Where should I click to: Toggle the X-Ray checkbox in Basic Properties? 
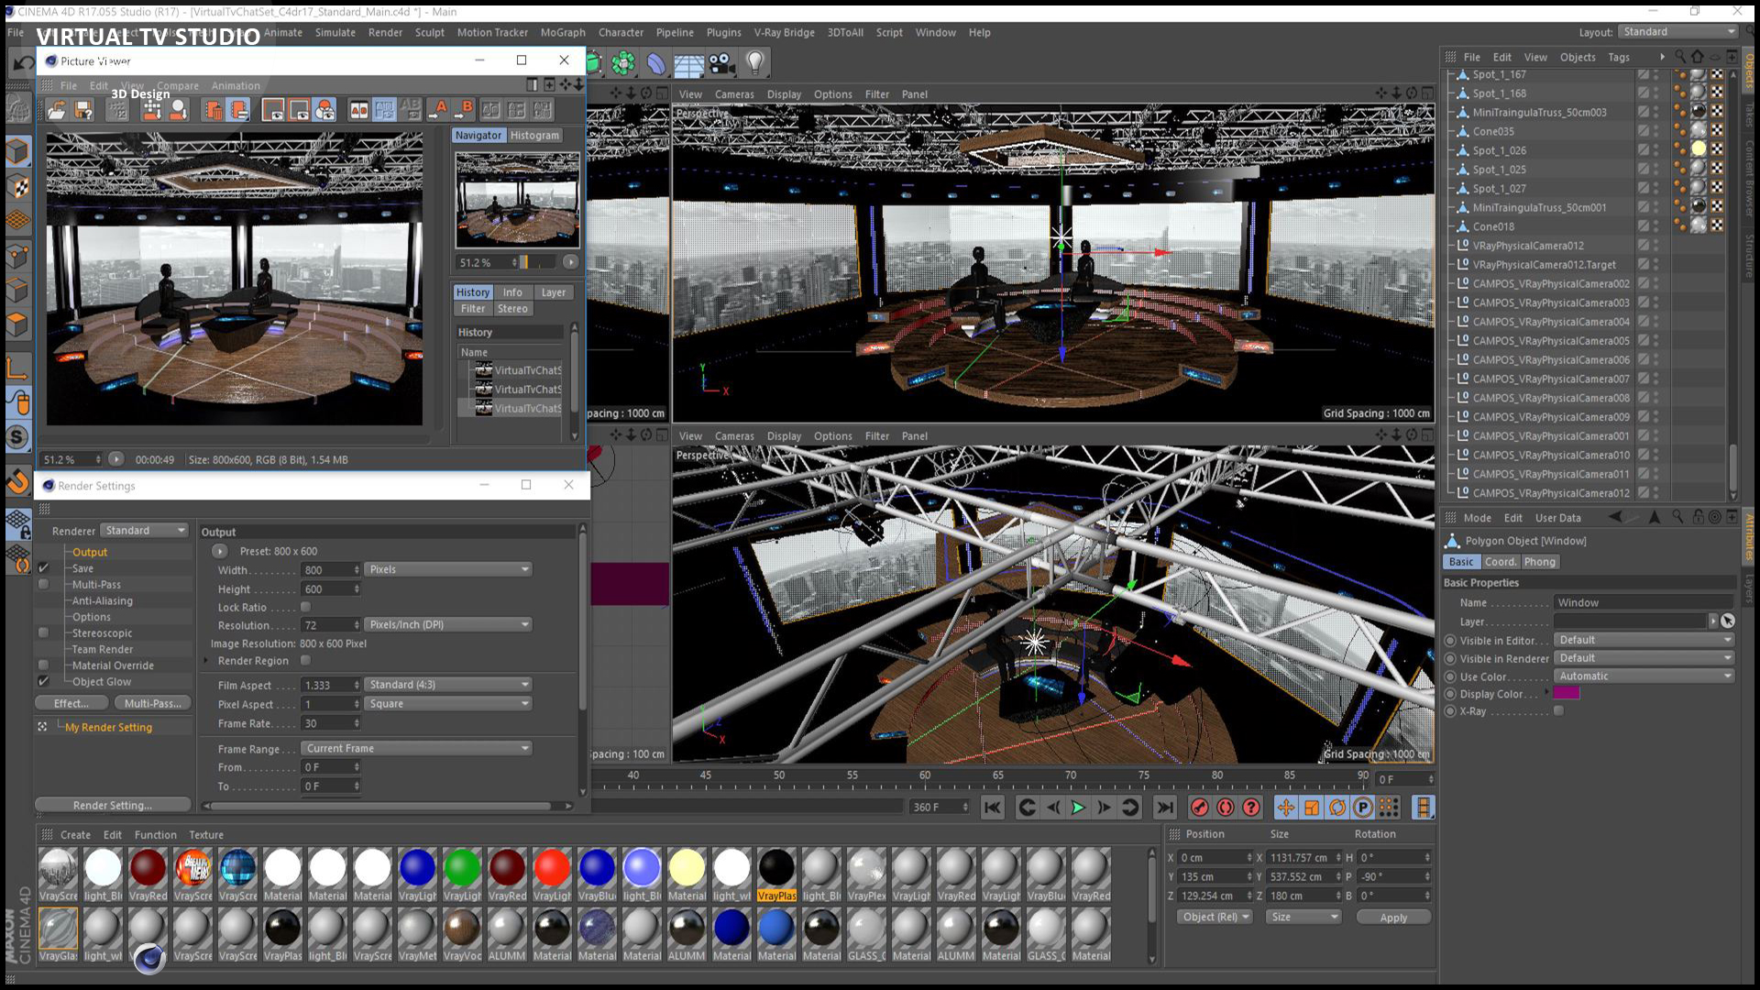point(1558,711)
